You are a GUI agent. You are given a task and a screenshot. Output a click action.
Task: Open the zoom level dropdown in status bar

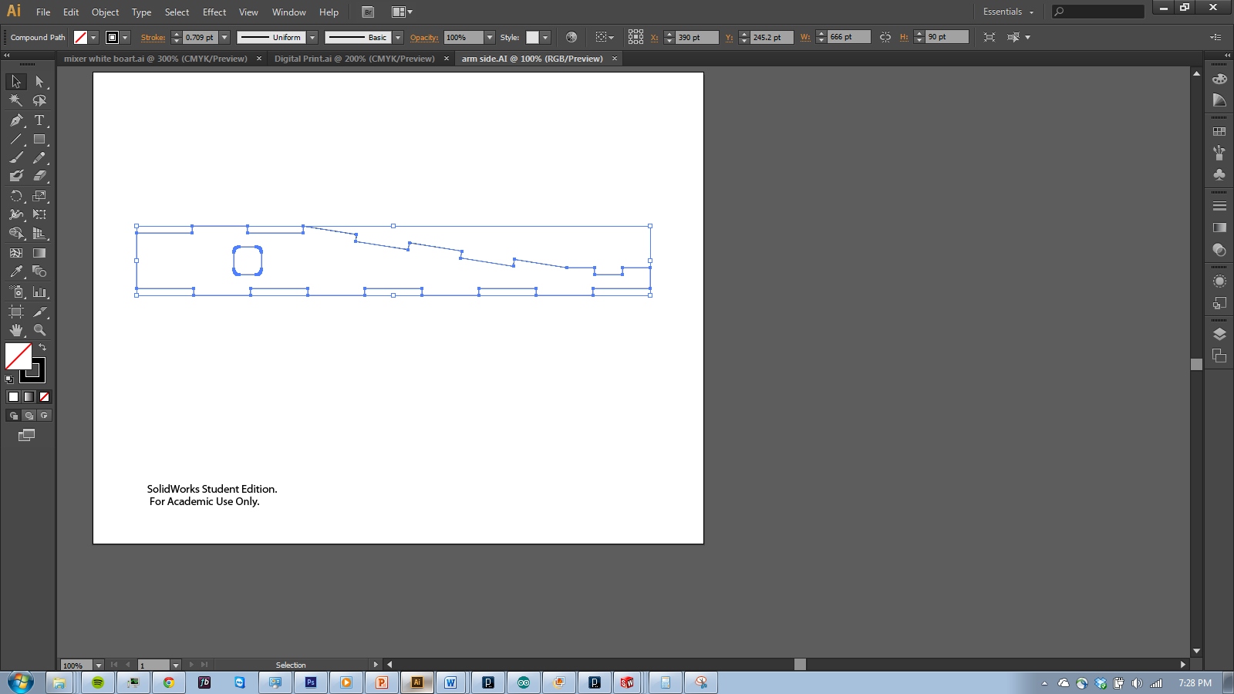(99, 665)
